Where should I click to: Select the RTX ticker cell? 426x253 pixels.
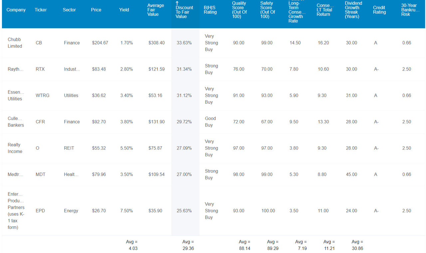40,69
